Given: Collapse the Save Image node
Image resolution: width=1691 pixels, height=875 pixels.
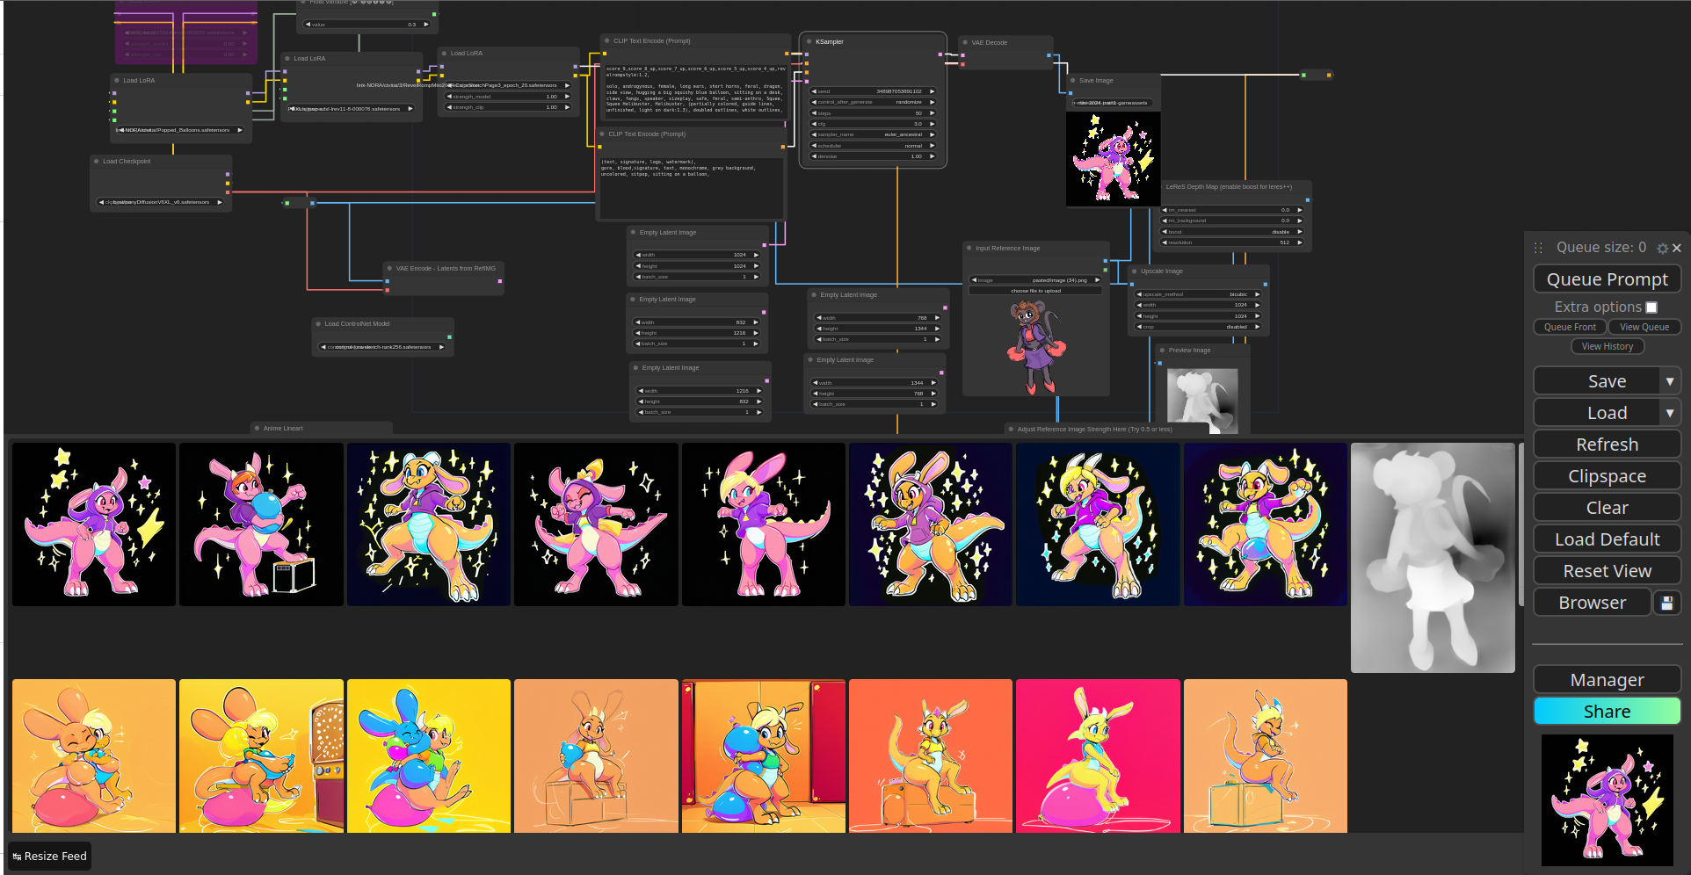Looking at the screenshot, I should [1072, 81].
